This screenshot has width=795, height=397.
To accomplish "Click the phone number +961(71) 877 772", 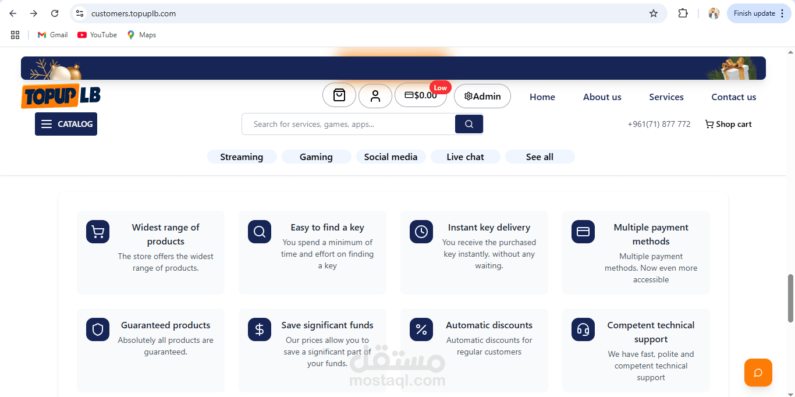I will [x=659, y=124].
